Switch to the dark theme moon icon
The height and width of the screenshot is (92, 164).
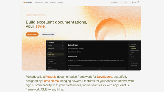135,2
